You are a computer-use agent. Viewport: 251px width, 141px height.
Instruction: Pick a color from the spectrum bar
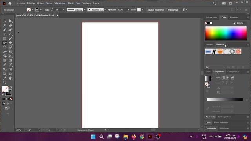(x=226, y=33)
